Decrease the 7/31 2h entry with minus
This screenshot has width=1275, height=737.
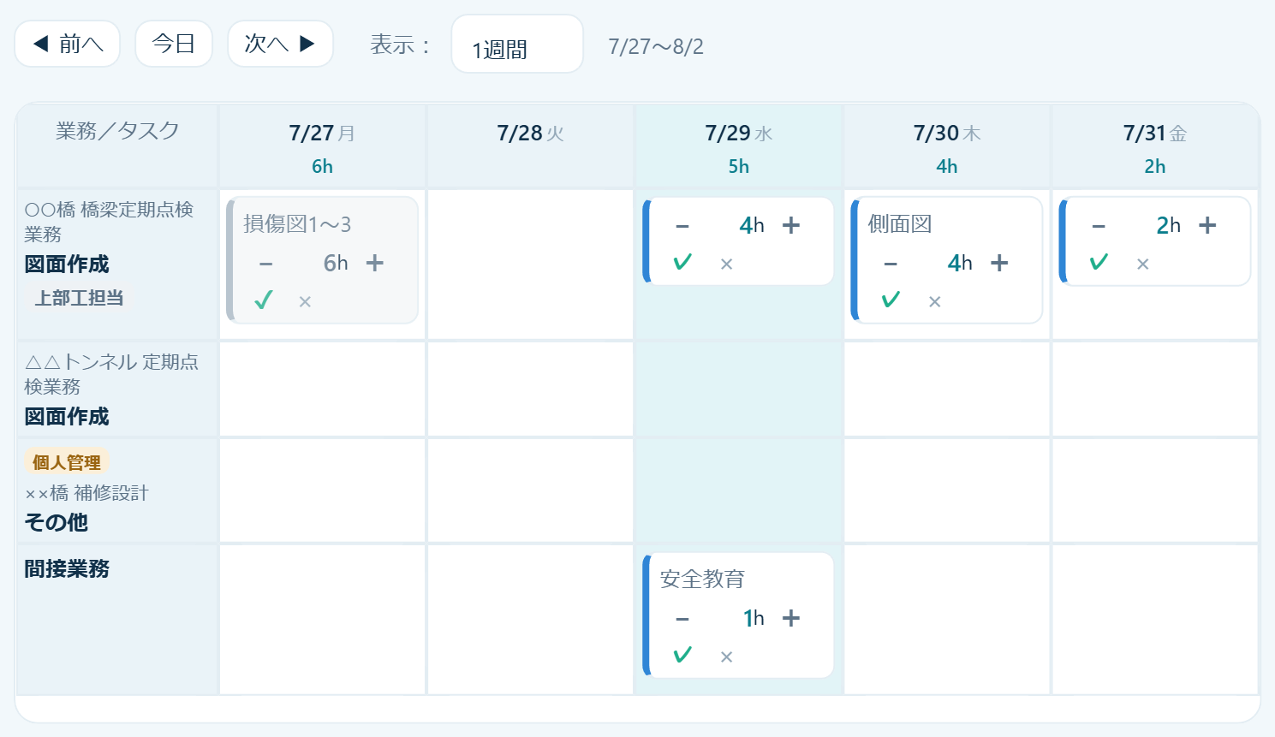pos(1099,225)
